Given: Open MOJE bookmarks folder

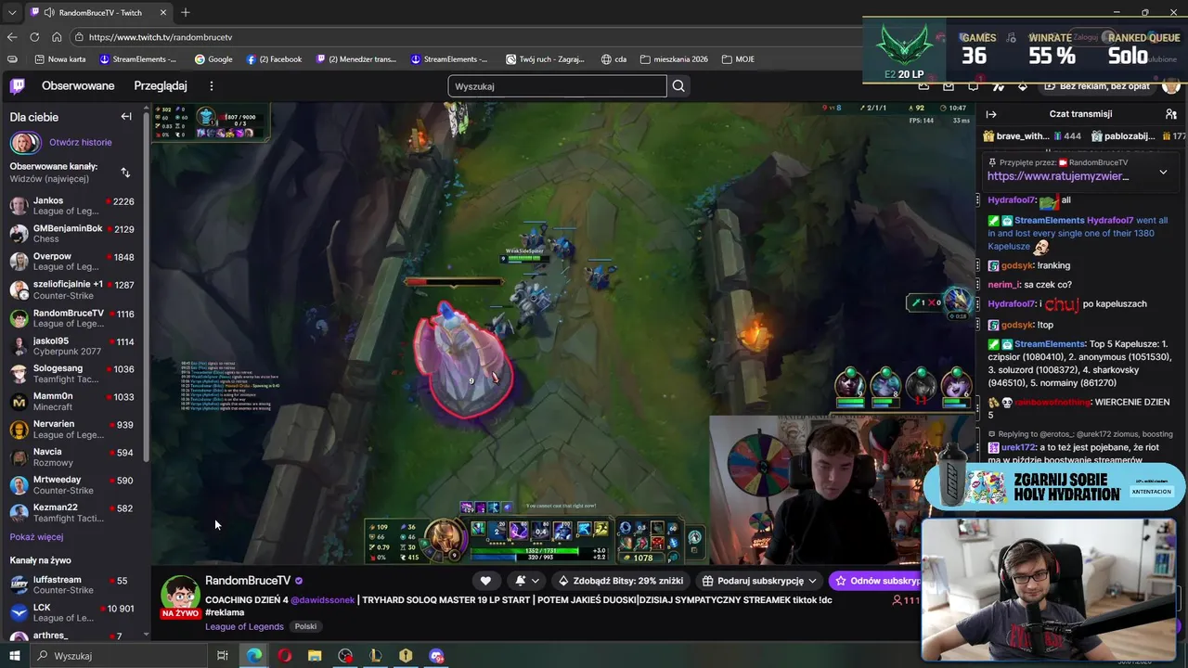Looking at the screenshot, I should [739, 59].
